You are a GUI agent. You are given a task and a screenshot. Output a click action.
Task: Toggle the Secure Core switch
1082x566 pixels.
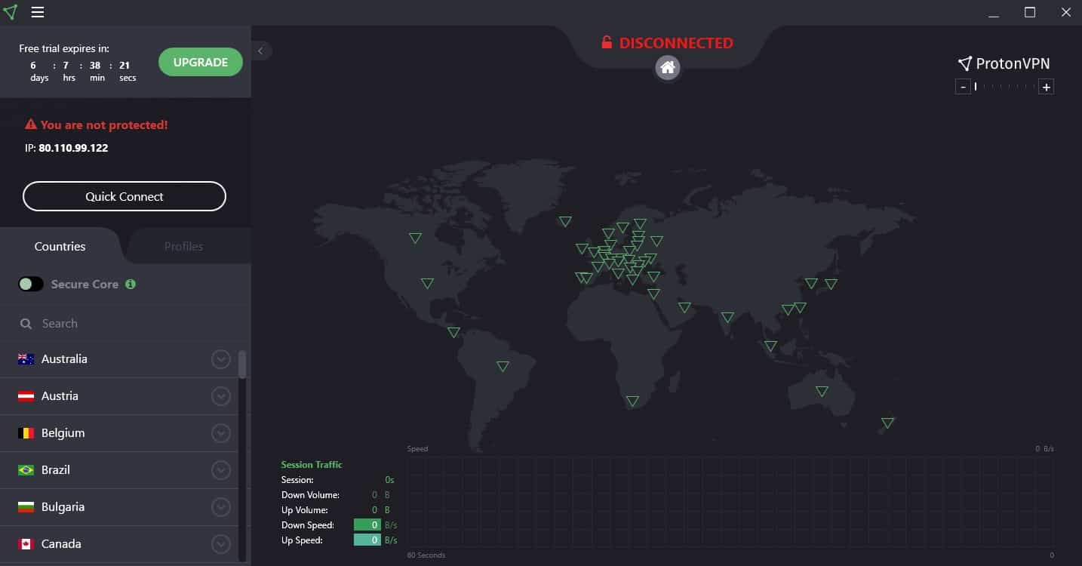point(31,284)
